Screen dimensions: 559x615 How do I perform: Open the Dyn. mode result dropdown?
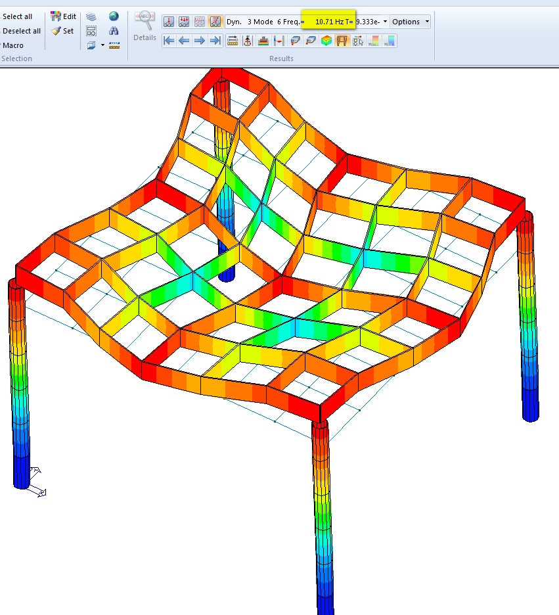(x=385, y=22)
